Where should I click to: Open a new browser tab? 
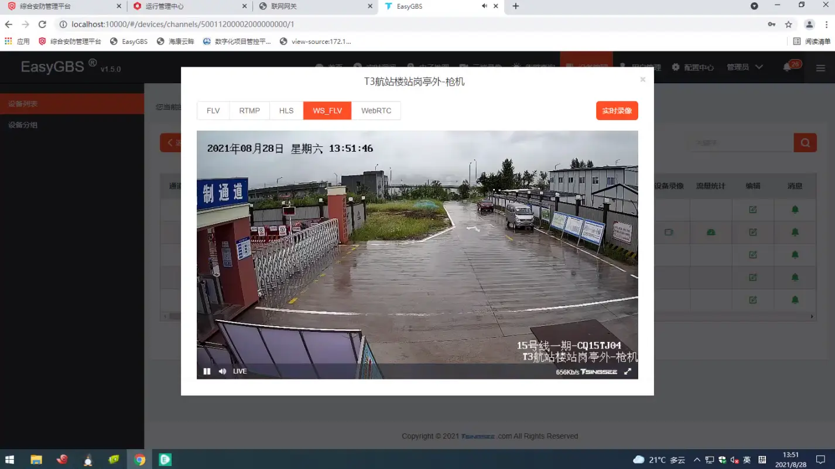click(x=515, y=6)
